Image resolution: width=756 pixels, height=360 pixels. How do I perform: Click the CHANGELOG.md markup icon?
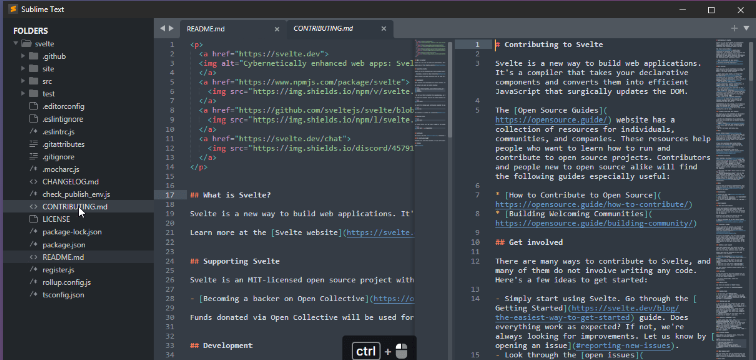click(34, 182)
